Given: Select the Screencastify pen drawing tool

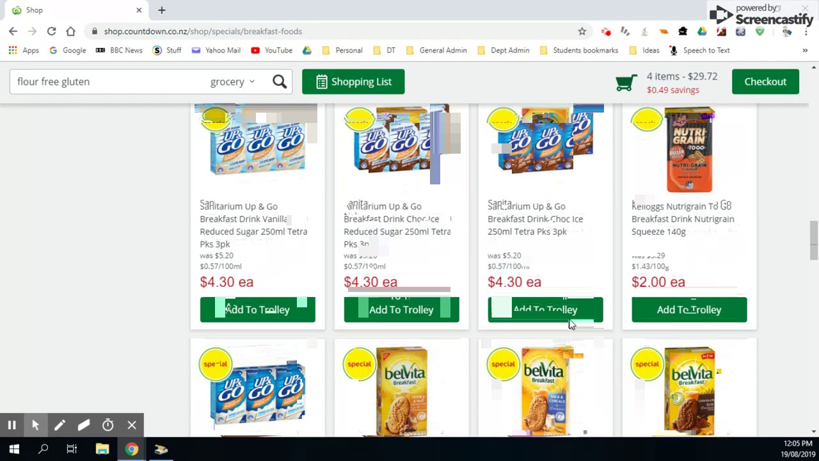Looking at the screenshot, I should point(60,425).
